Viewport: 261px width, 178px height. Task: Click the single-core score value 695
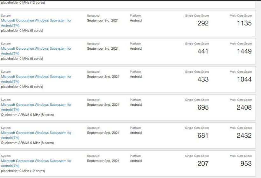pos(203,107)
